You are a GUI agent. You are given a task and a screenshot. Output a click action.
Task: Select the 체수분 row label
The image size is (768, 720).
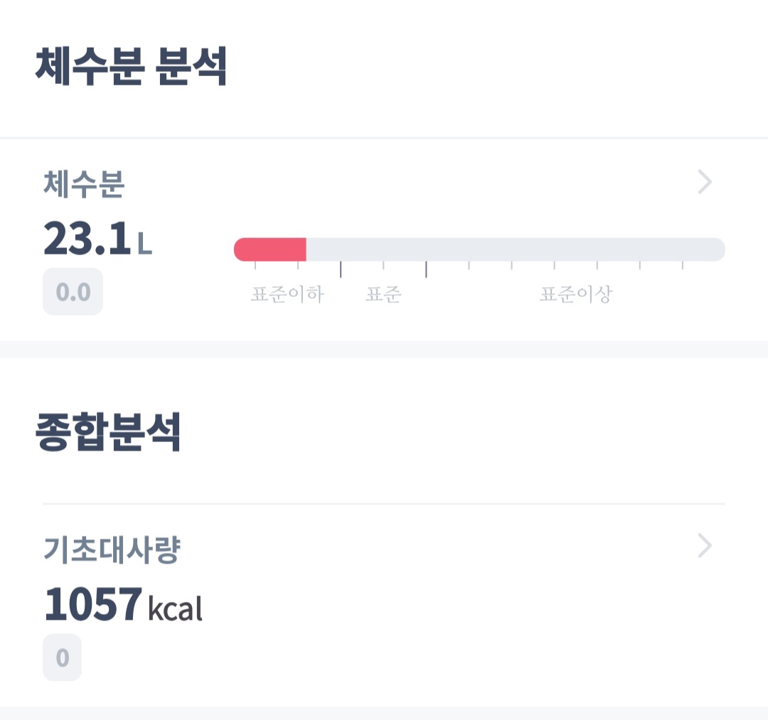(x=84, y=185)
